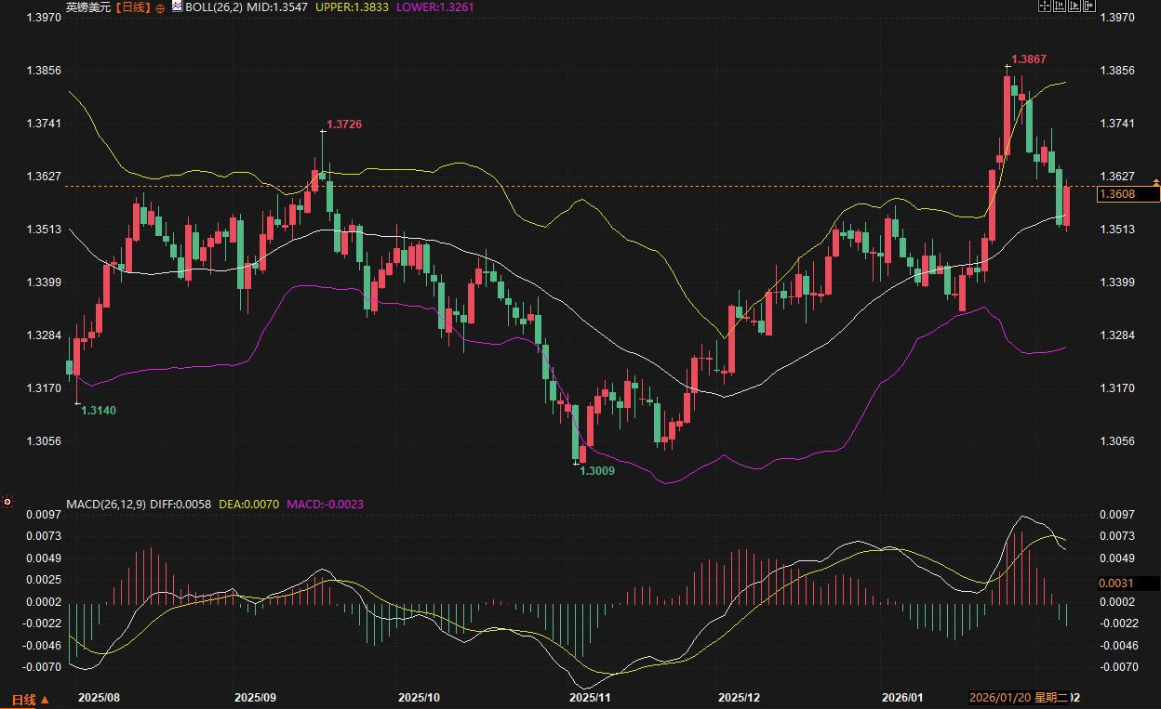Open the 日线 period dropdown at bottom left
The image size is (1161, 709).
[30, 699]
